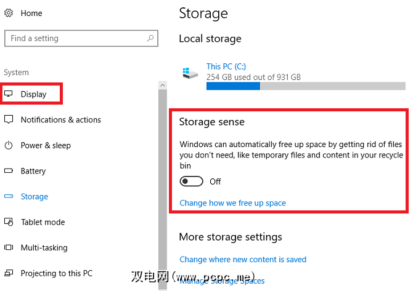Open Display settings in the sidebar
This screenshot has height=291, width=413.
point(33,94)
